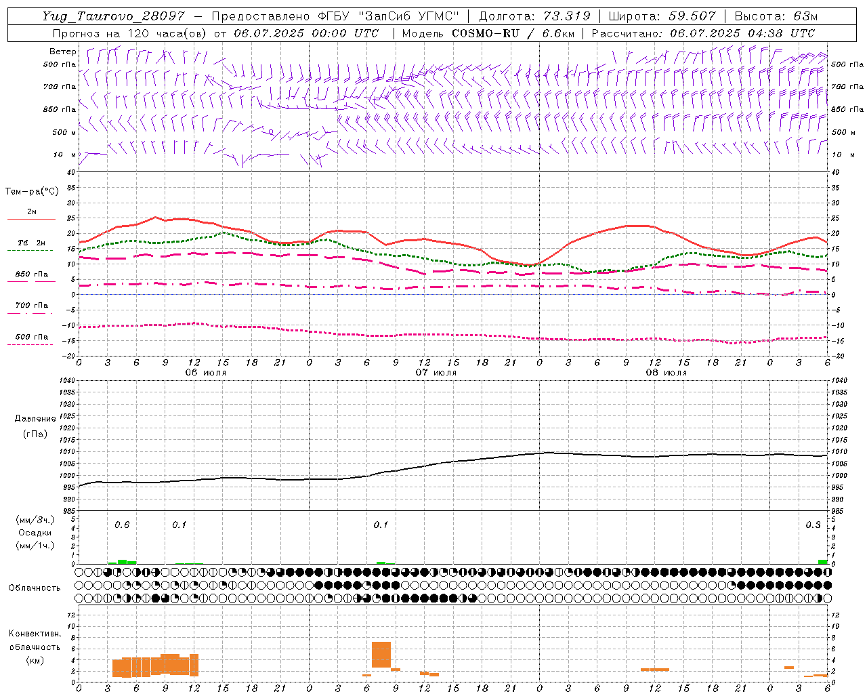Click the "(мм/1ч.)" unit label

[35, 546]
